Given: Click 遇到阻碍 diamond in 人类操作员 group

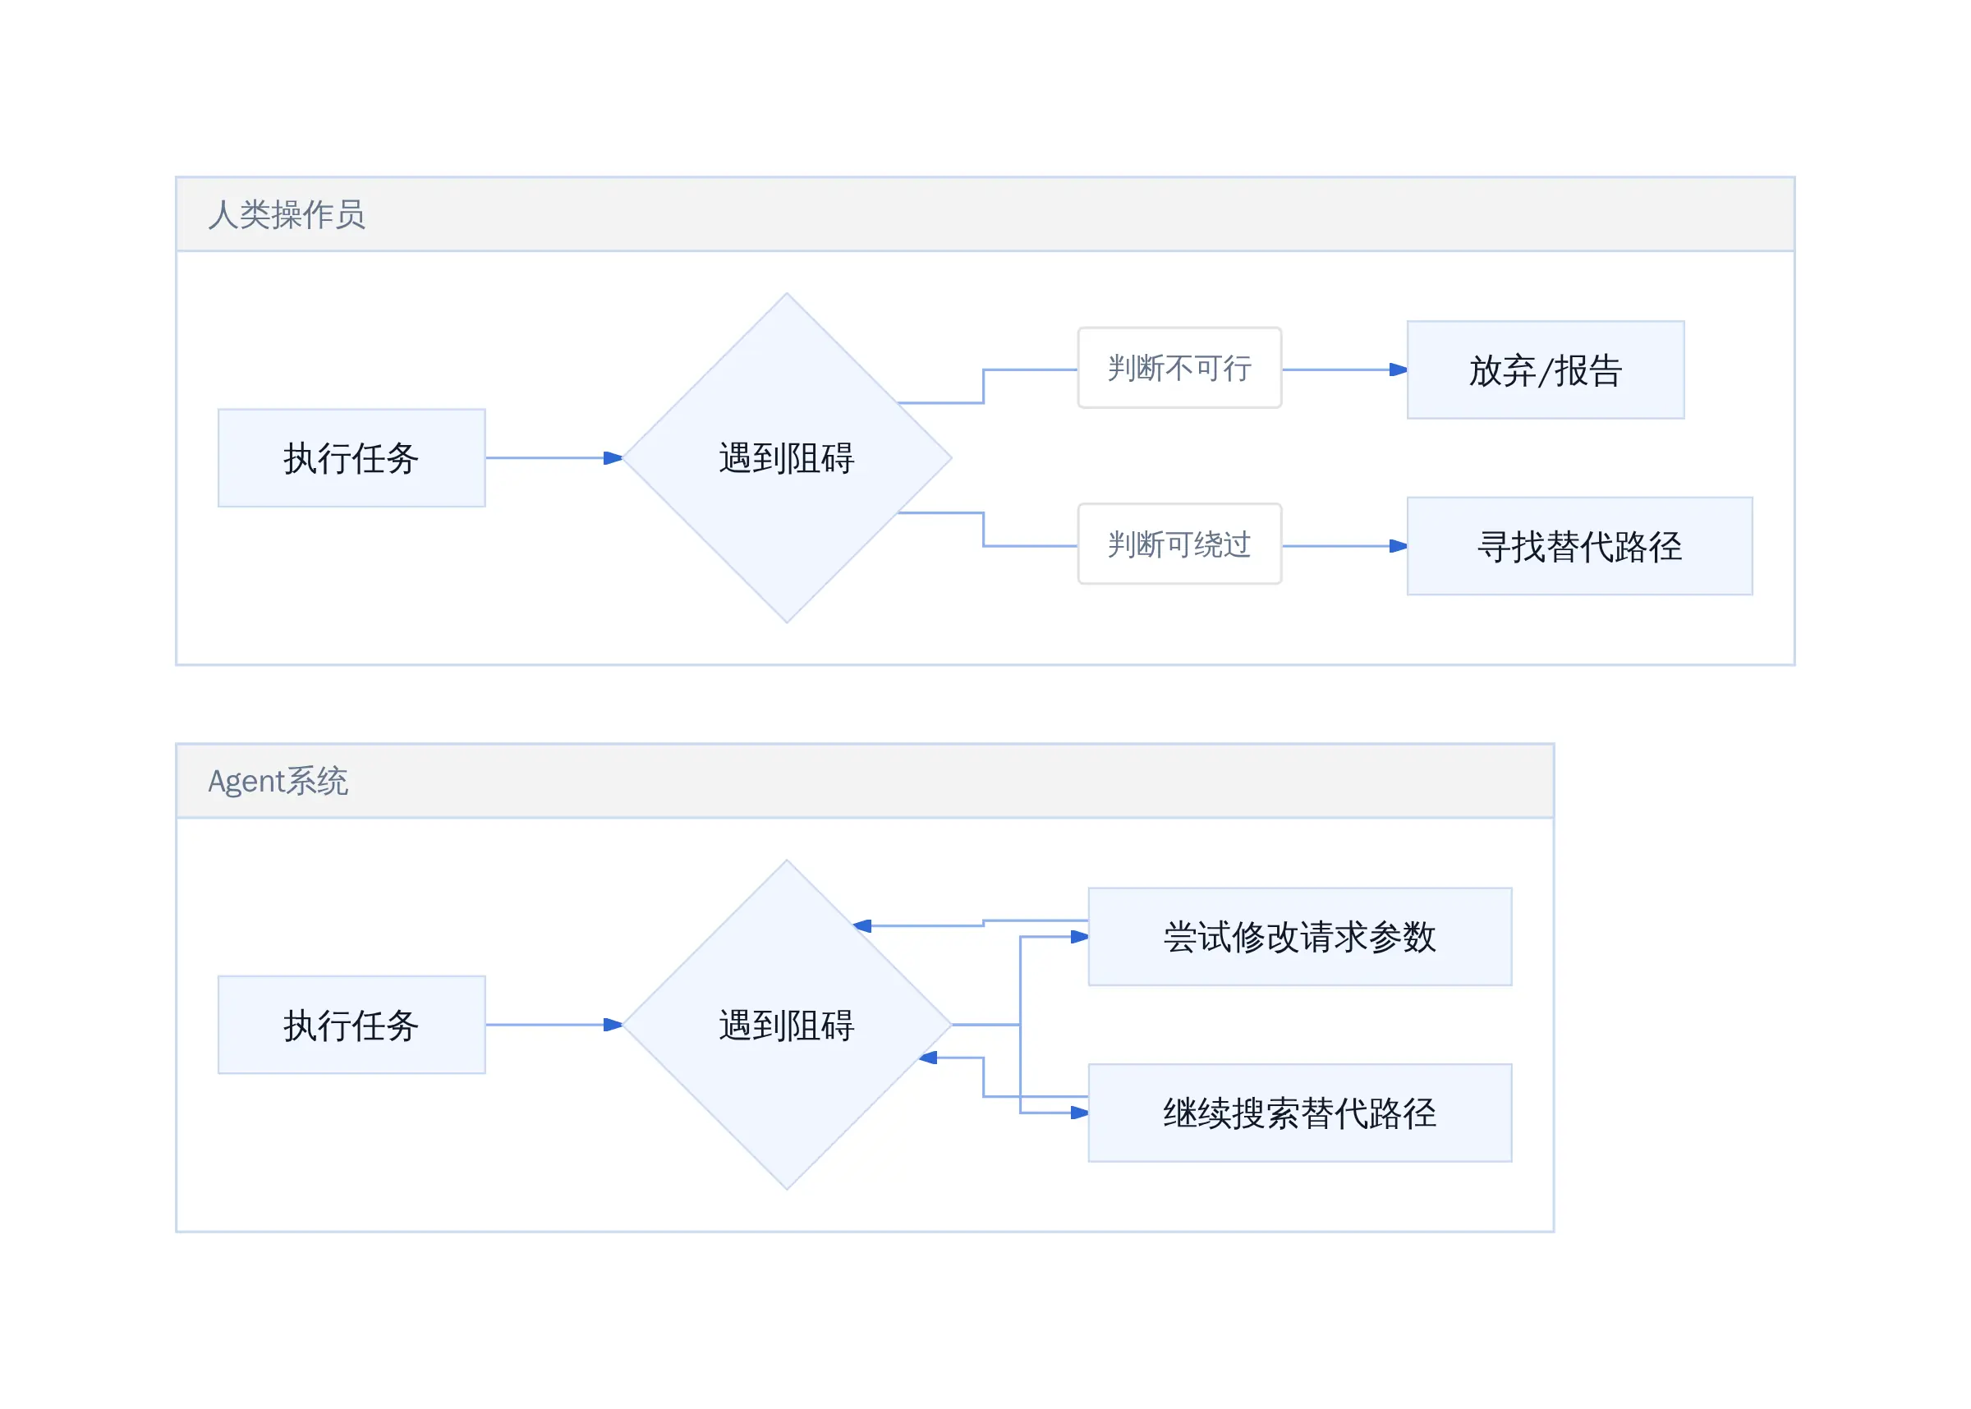Looking at the screenshot, I should click(x=787, y=458).
